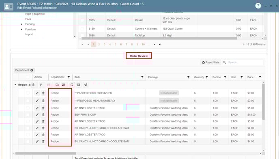The height and width of the screenshot is (159, 279).
Task: Edit the PASSED HORS D'OEUVRES row with pencil
Action: click(x=37, y=93)
